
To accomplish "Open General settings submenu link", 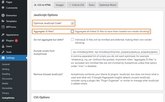I will pyautogui.click(x=6, y=64).
